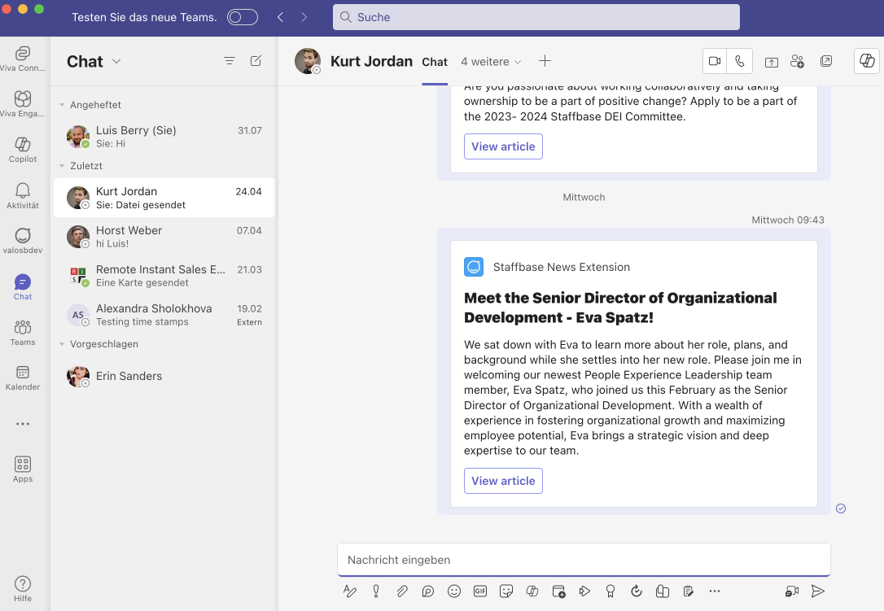
Task: Collapse the Angeheftet section
Action: tap(62, 105)
